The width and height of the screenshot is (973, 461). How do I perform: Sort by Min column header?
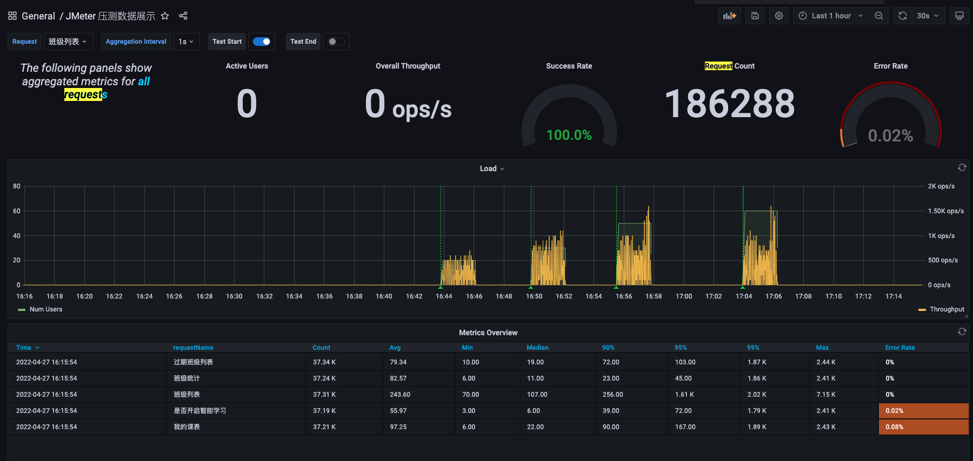(x=468, y=348)
